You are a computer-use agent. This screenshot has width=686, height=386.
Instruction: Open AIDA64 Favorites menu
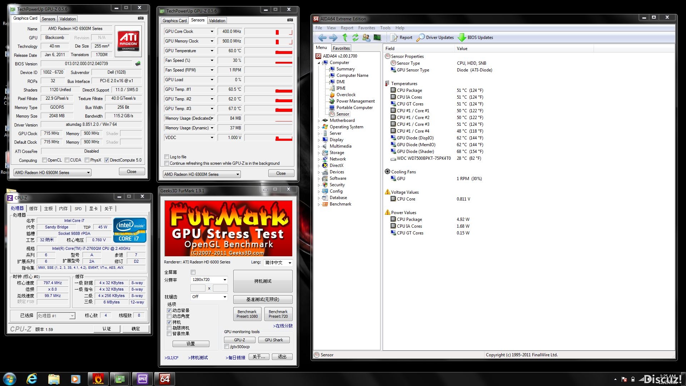point(367,28)
